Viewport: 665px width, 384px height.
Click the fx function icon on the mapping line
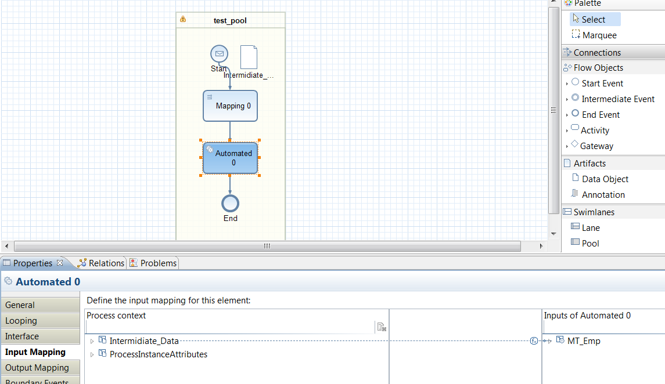point(534,341)
